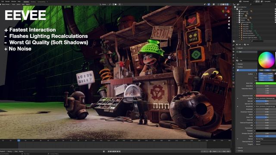
Task: Click the viewport navigation axis gizmo
Action: (x=226, y=12)
